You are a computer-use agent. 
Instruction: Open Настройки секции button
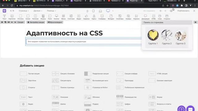36,22
